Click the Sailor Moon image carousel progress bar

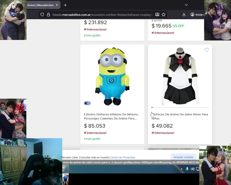[180, 107]
